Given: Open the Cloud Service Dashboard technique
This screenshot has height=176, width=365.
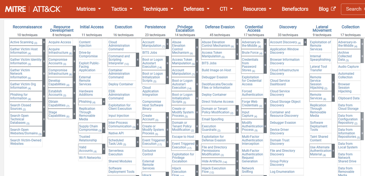Looking at the screenshot, I should 280,82.
